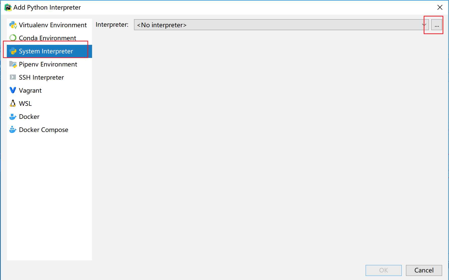Click the SSH Interpreter terminal icon
449x280 pixels.
pos(13,77)
